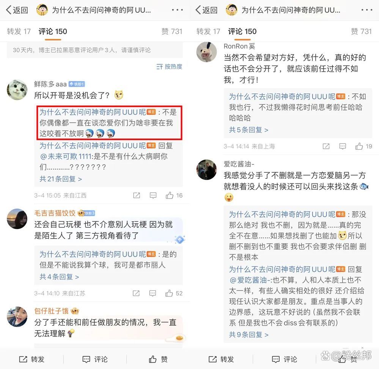379x369 pixels.
Task: Forward icon on 毛吉吉猫饺饺's comment
Action: [136, 293]
